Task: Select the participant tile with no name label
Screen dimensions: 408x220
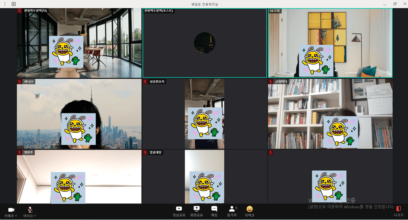Action: (330, 177)
